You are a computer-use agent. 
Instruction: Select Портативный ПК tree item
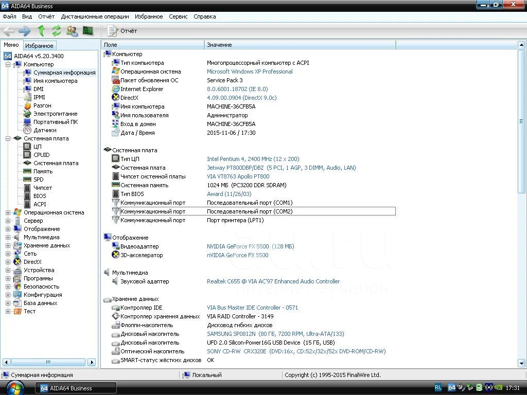pos(56,122)
